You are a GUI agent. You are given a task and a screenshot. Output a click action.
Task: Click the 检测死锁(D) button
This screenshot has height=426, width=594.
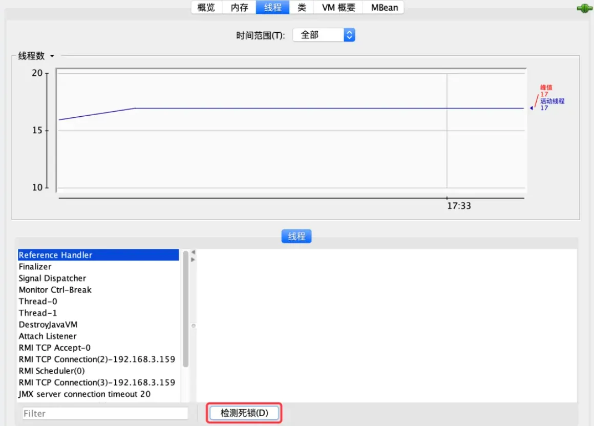244,413
